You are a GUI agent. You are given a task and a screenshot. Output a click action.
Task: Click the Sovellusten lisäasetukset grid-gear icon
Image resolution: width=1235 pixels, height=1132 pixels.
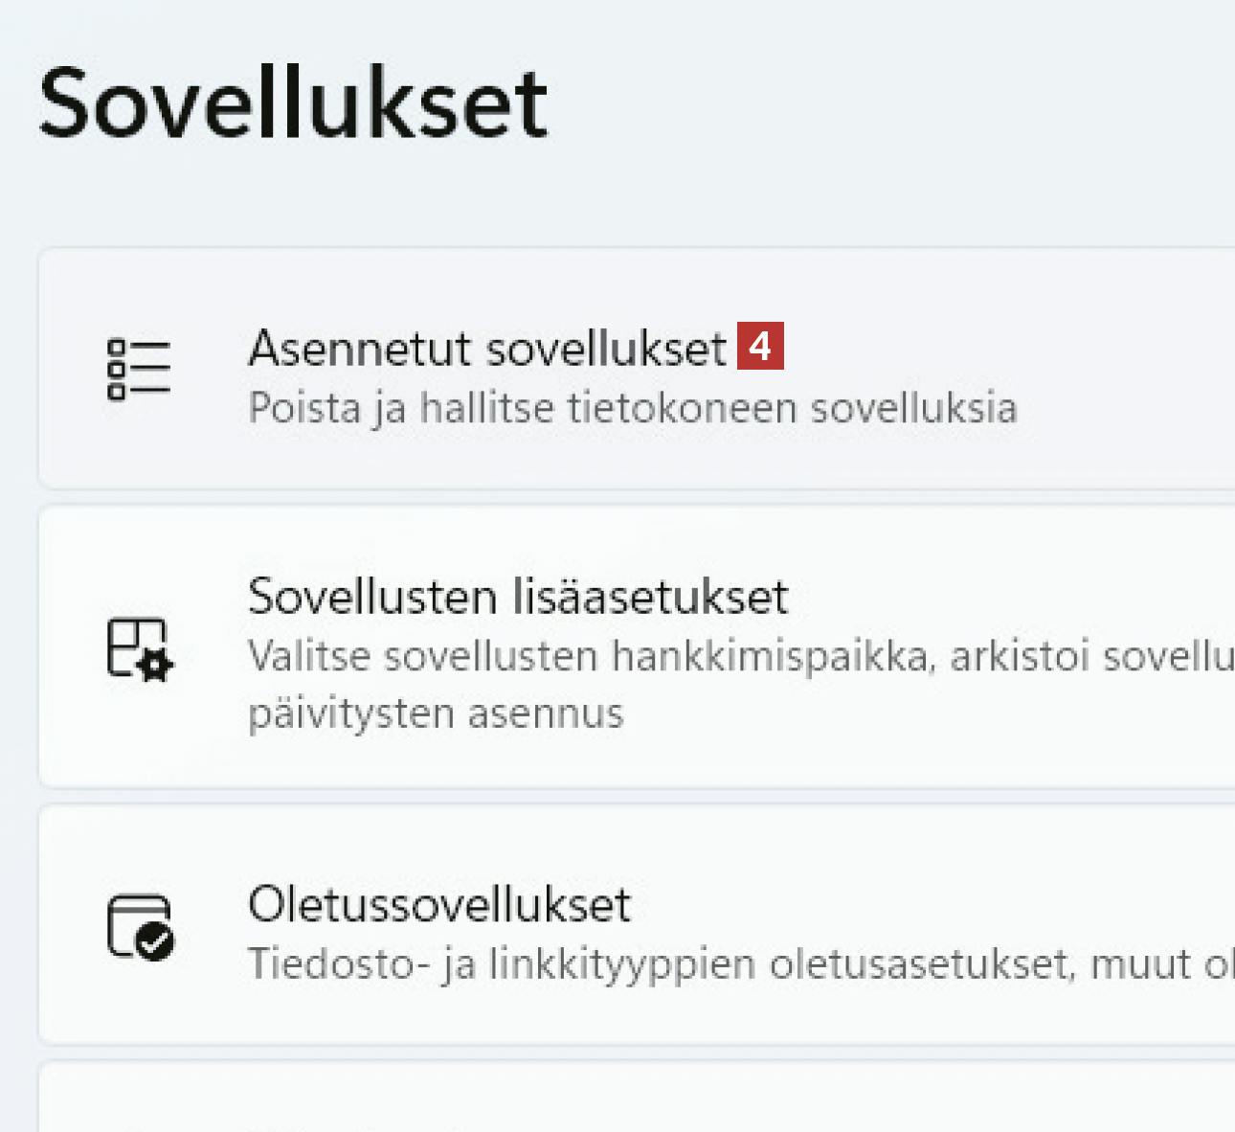(140, 649)
